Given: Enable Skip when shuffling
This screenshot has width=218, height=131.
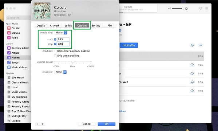Looking at the screenshot, I should tap(55, 56).
